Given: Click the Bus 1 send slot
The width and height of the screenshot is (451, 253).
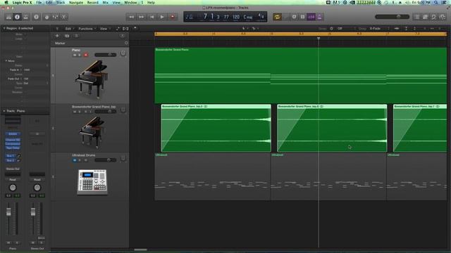Looking at the screenshot, I should (11, 156).
